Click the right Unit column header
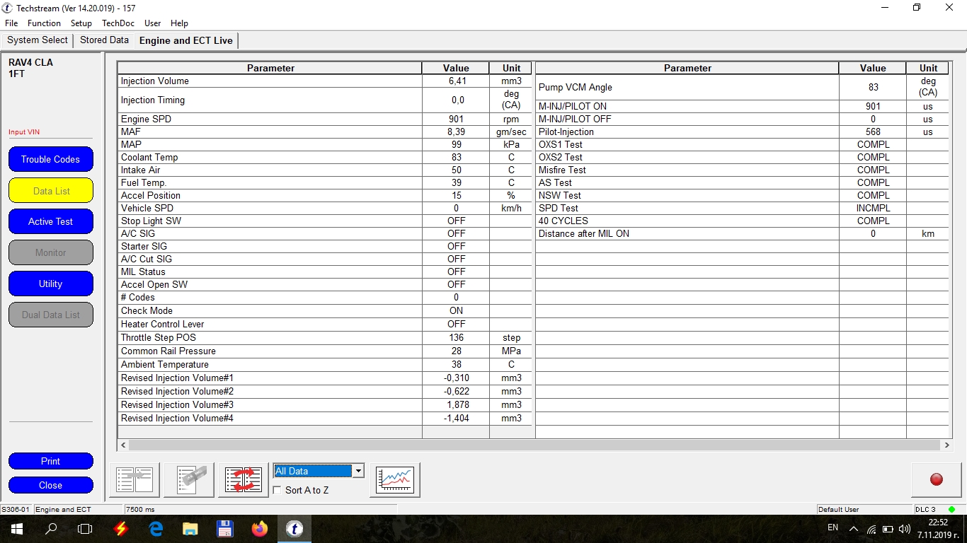 click(928, 68)
